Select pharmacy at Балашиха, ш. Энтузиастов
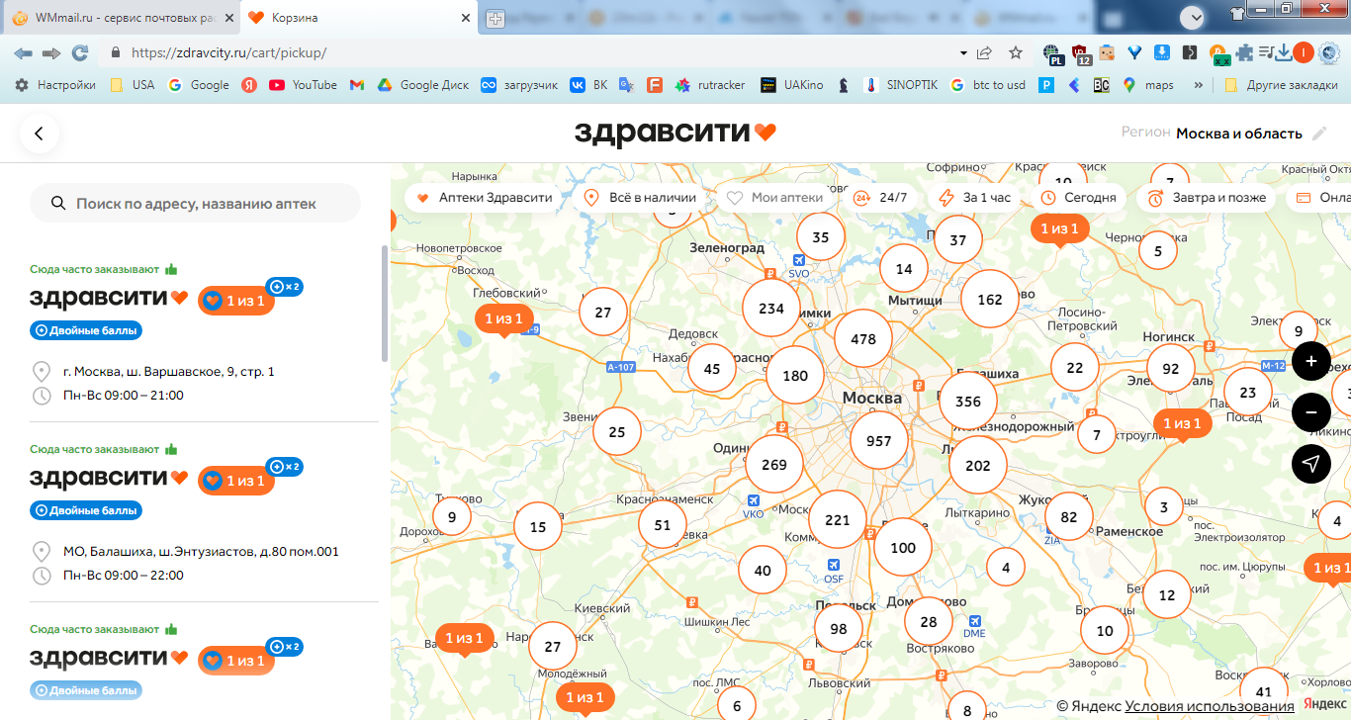Screen dimensions: 1351x720 pos(204,511)
